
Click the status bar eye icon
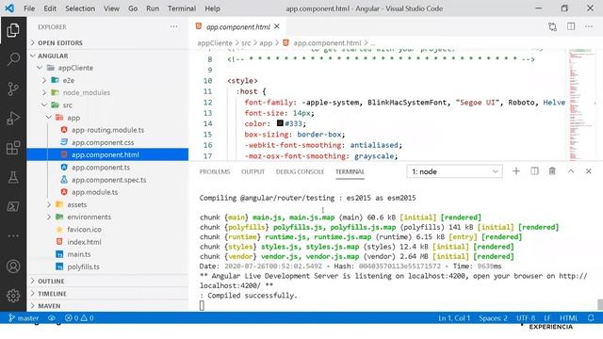(52, 318)
